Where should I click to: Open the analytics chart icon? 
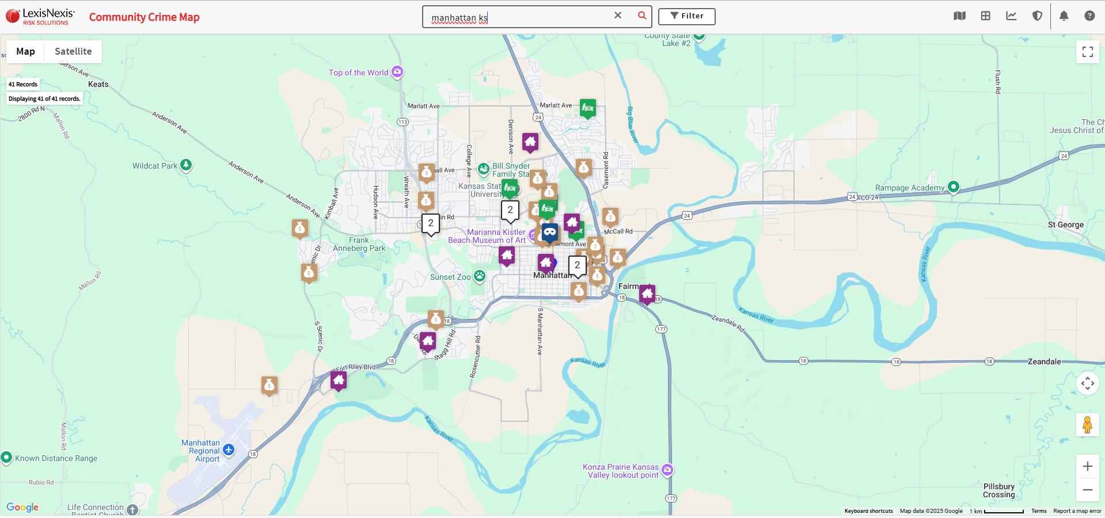coord(1011,16)
